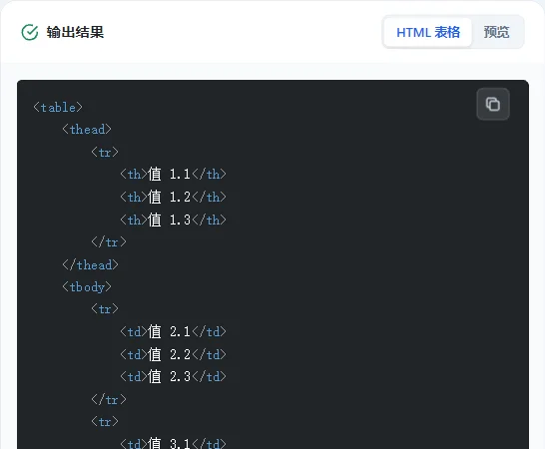Select the line with 值 3.1
545x449 pixels.
point(173,443)
